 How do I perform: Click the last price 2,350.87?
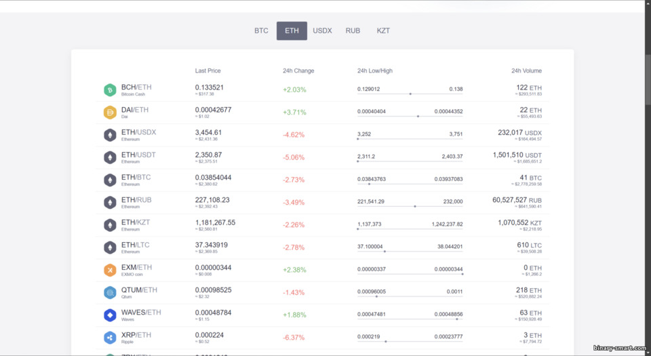coord(208,155)
